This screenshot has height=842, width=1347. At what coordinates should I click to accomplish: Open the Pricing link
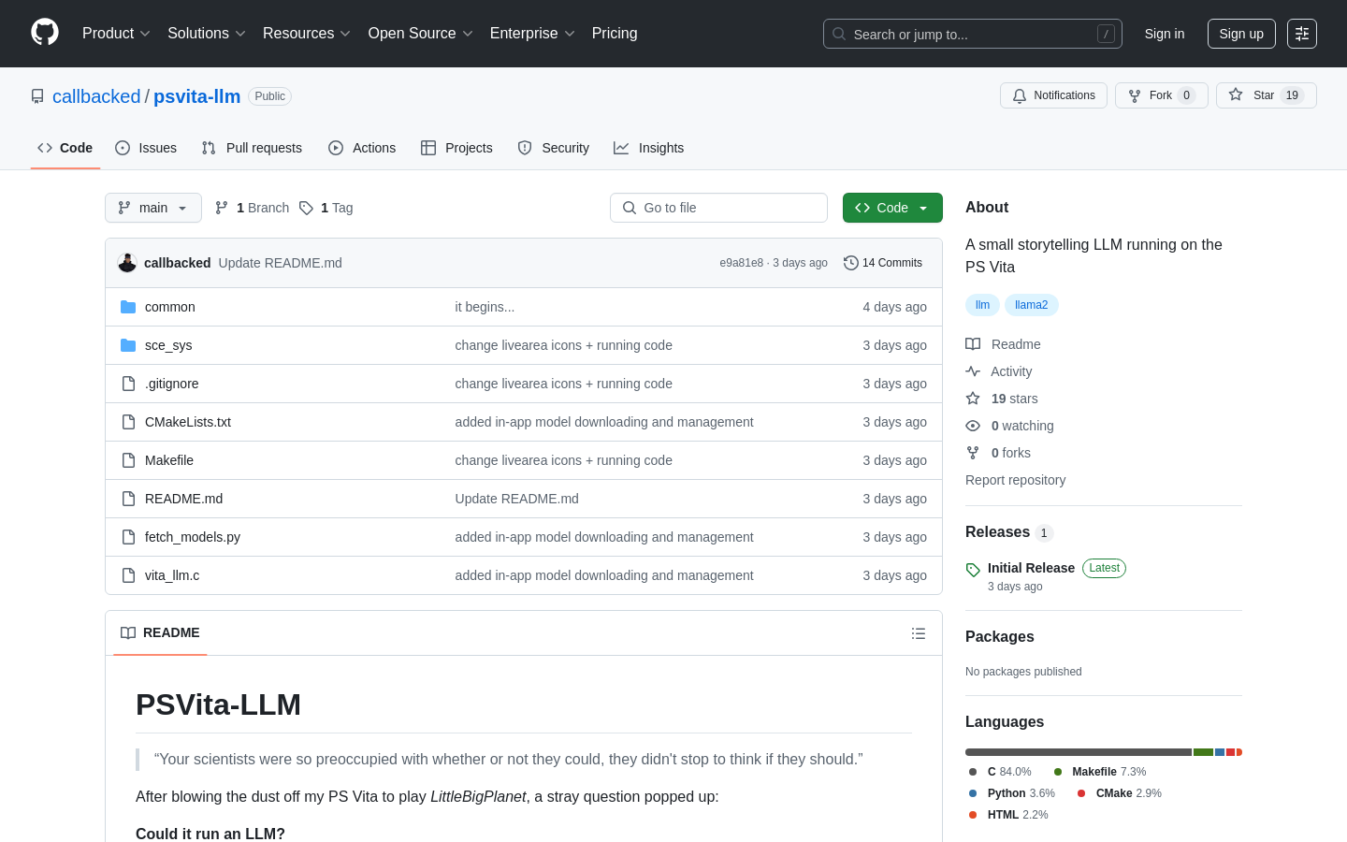click(x=615, y=34)
